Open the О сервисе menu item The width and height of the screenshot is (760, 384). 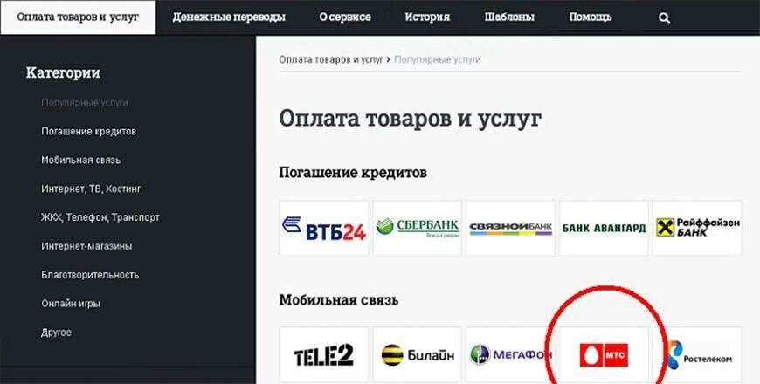(345, 17)
